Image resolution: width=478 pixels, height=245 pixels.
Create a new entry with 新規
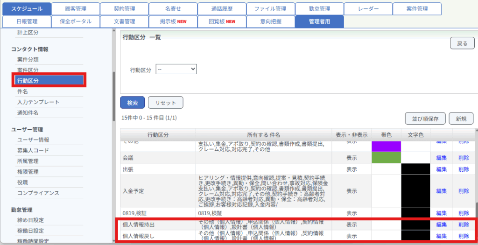coord(461,119)
